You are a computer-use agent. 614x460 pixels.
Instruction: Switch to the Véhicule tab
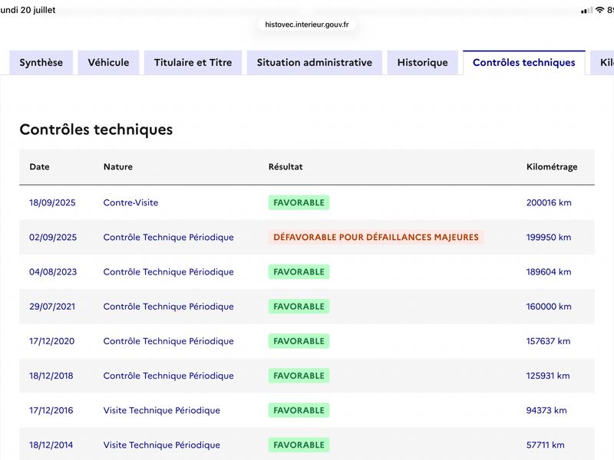coord(108,63)
